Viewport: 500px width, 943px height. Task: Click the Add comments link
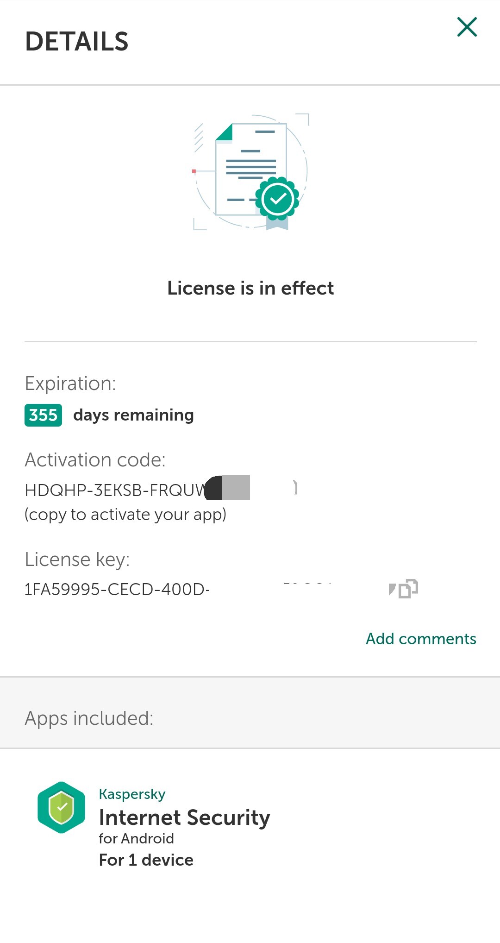[x=421, y=639]
